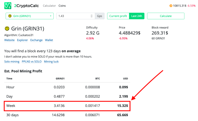Click the Hour row label
198x121 pixels.
click(x=11, y=87)
